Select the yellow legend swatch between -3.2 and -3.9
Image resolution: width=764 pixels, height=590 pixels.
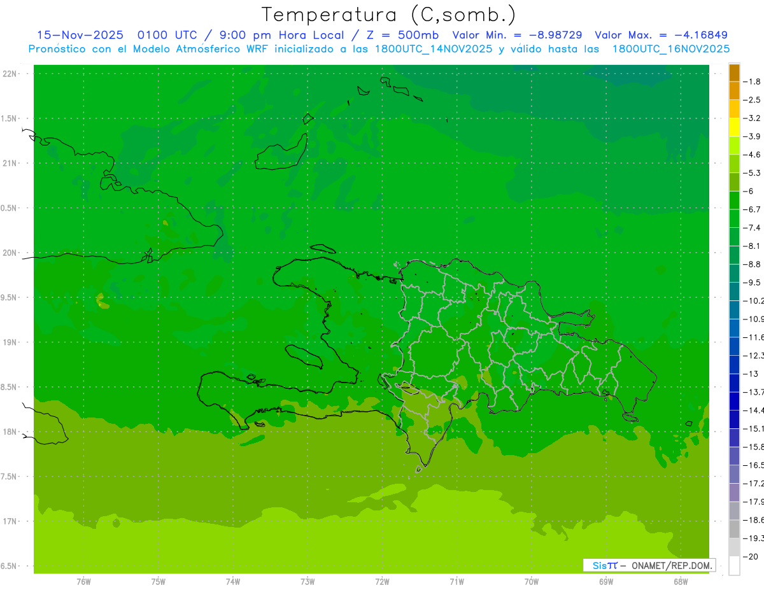pos(734,127)
